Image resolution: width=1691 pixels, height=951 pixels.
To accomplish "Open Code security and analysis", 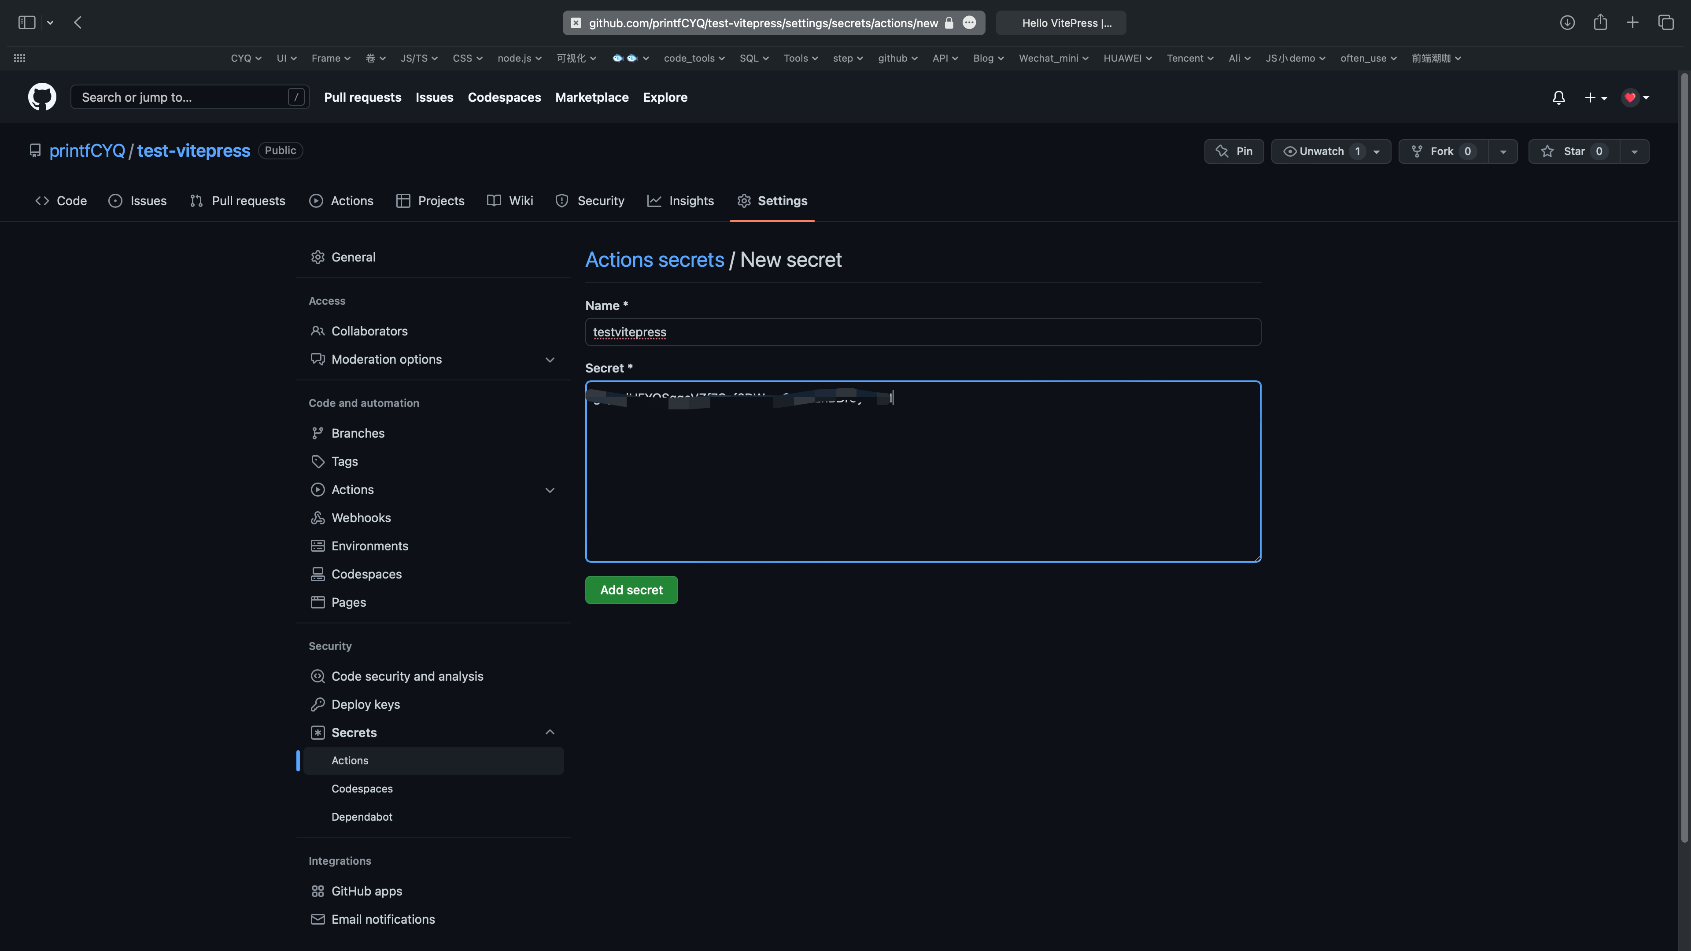I will [433, 676].
